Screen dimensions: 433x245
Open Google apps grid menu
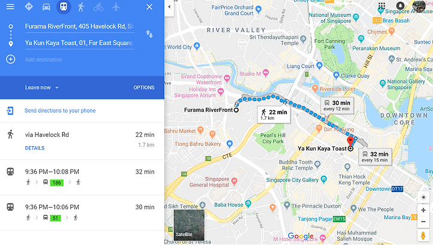(382, 6)
